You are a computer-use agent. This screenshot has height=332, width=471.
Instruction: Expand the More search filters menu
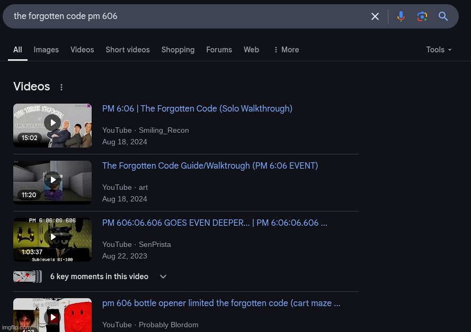coord(286,50)
